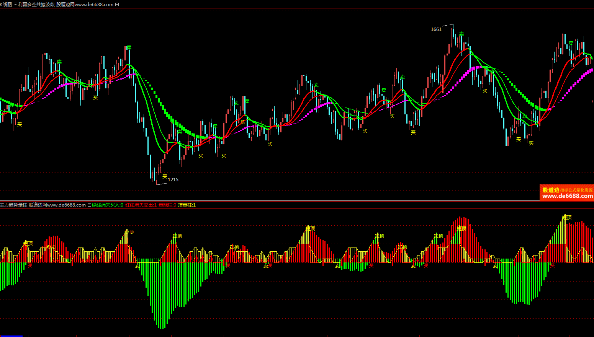Viewport: 594px width, 337px height.
Task: Click the leftmost 绝顶 marker in volume panel
Action: click(x=28, y=243)
